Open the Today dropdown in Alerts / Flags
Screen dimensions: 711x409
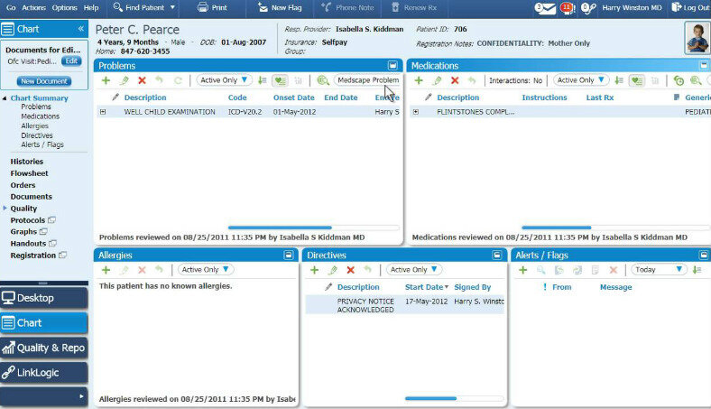pos(659,270)
